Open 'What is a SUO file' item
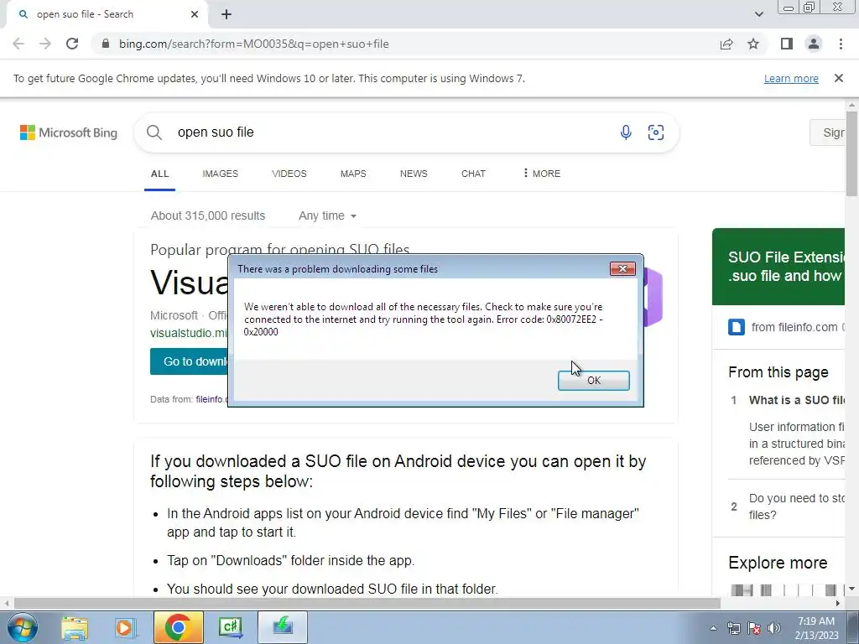 pyautogui.click(x=797, y=400)
